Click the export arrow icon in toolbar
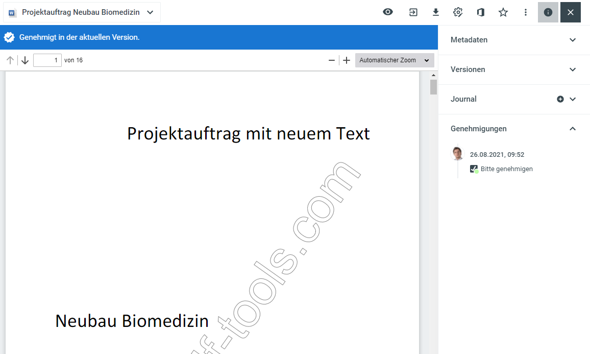 (x=413, y=12)
